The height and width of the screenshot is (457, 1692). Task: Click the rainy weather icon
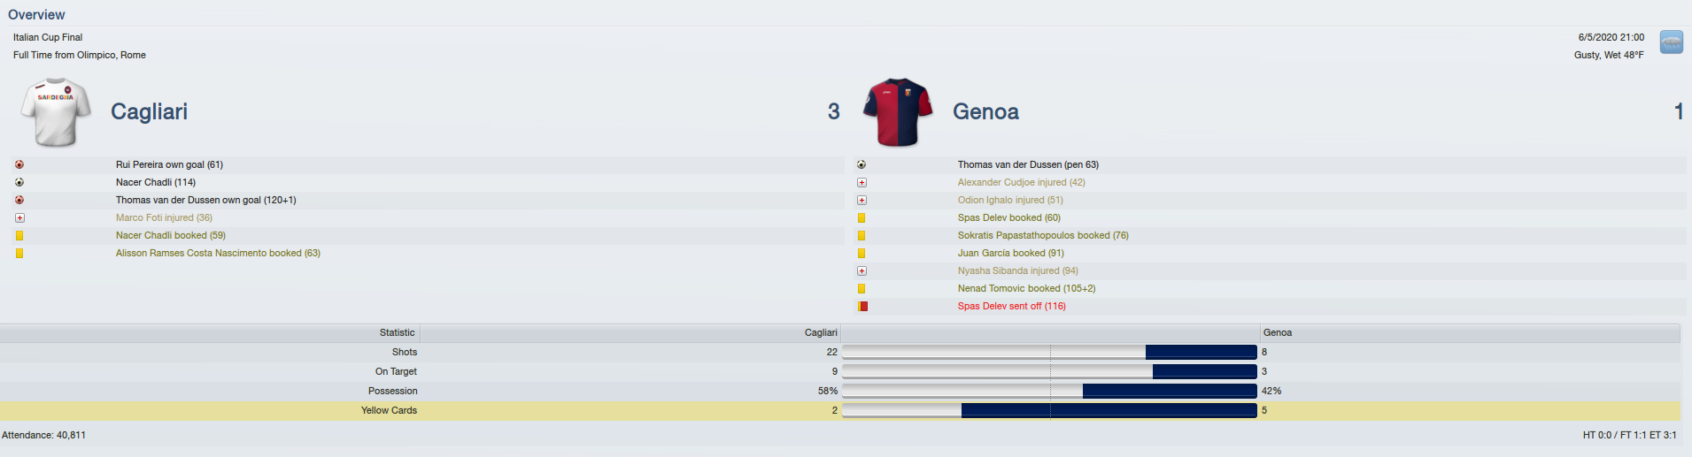point(1671,42)
